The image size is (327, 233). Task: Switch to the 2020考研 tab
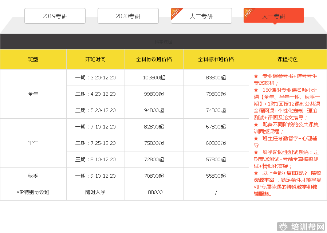tap(128, 16)
